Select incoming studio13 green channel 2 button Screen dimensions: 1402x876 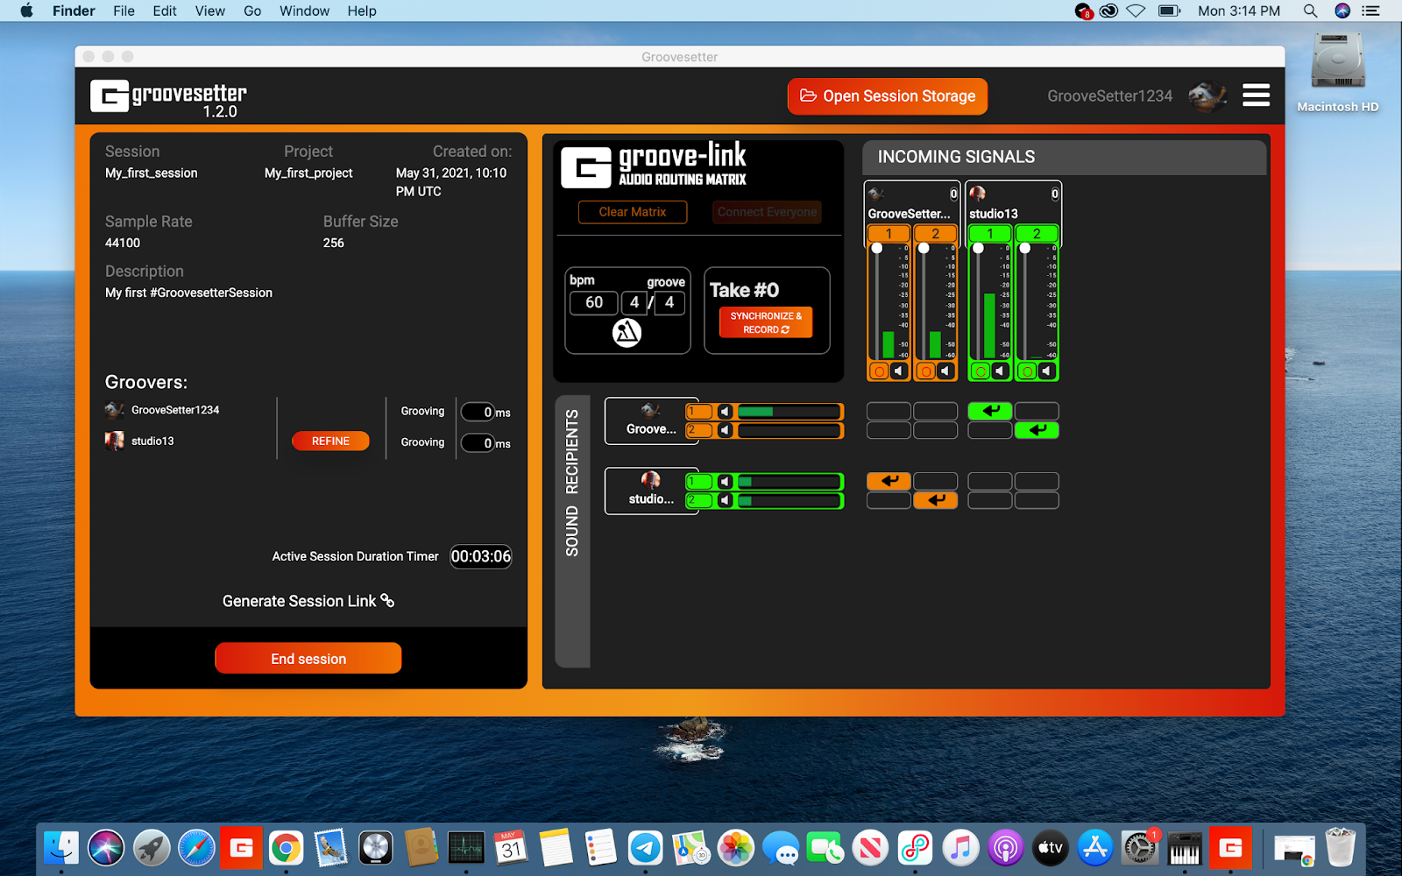pyautogui.click(x=1037, y=234)
